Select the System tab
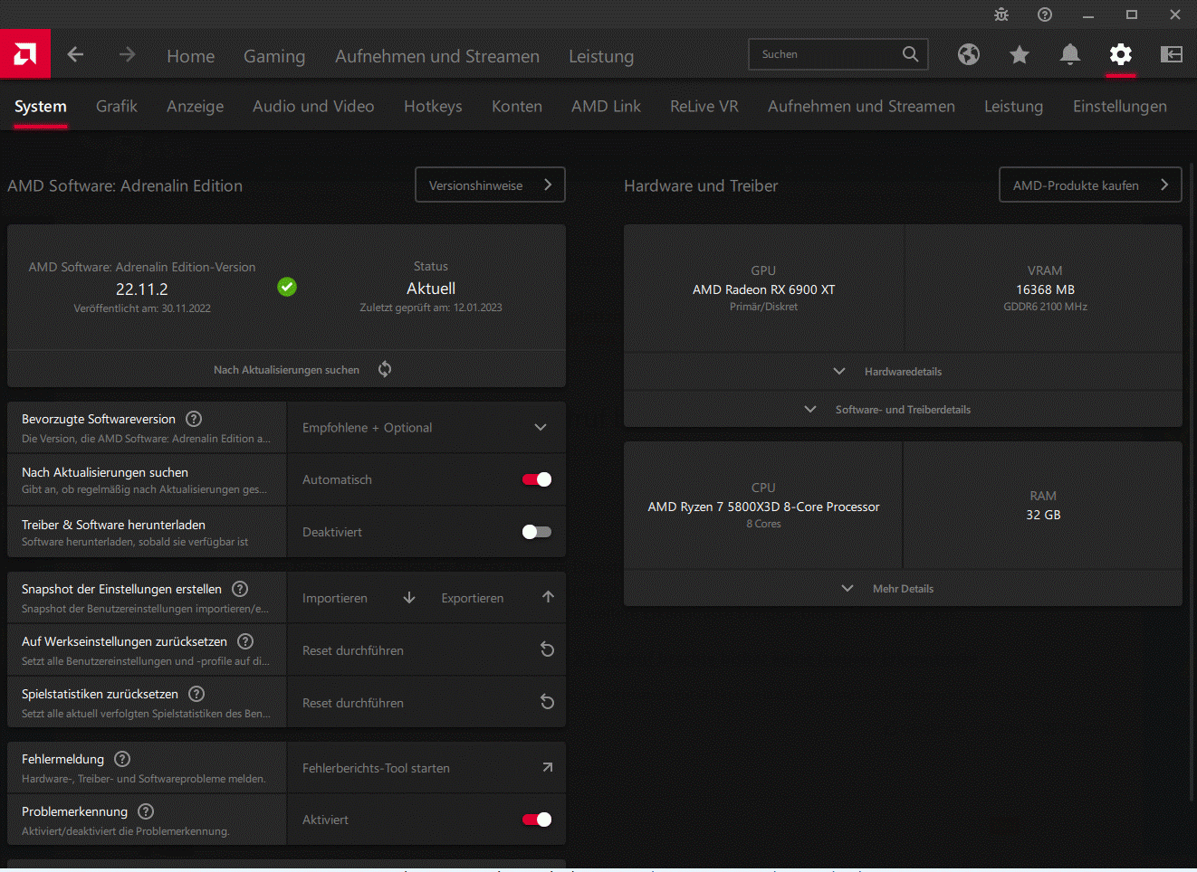1197x872 pixels. (x=41, y=107)
